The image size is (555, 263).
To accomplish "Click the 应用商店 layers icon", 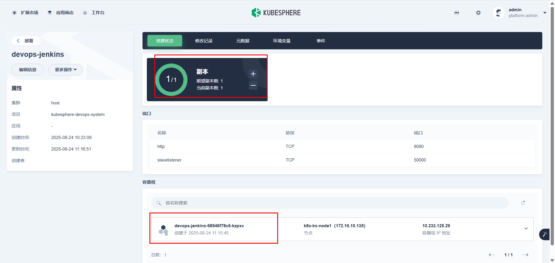I will pos(50,13).
